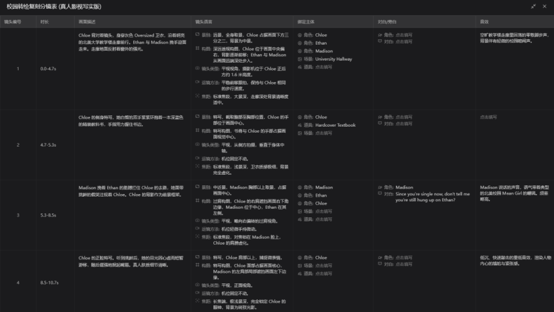Click the 角色 icon beside Madison in shot 3
This screenshot has height=312, width=554.
tap(299, 187)
